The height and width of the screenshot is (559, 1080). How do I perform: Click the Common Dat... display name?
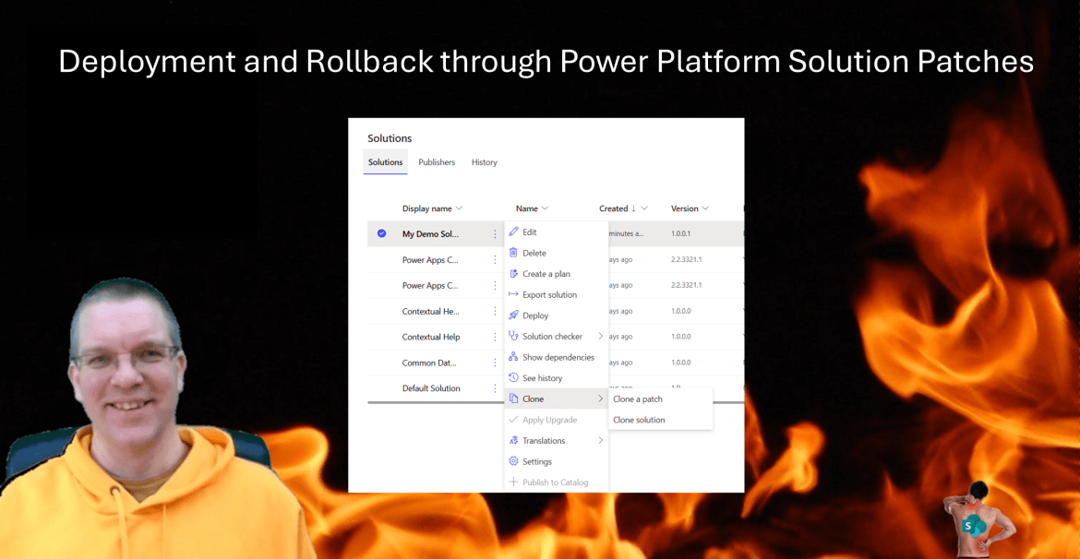tap(429, 363)
